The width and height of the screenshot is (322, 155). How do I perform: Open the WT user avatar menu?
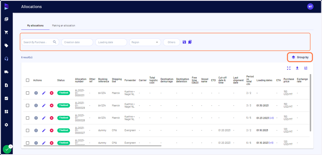tap(310, 6)
